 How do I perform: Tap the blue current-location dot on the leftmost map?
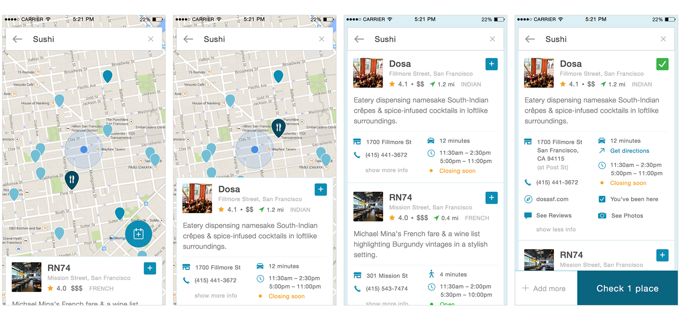point(84,150)
